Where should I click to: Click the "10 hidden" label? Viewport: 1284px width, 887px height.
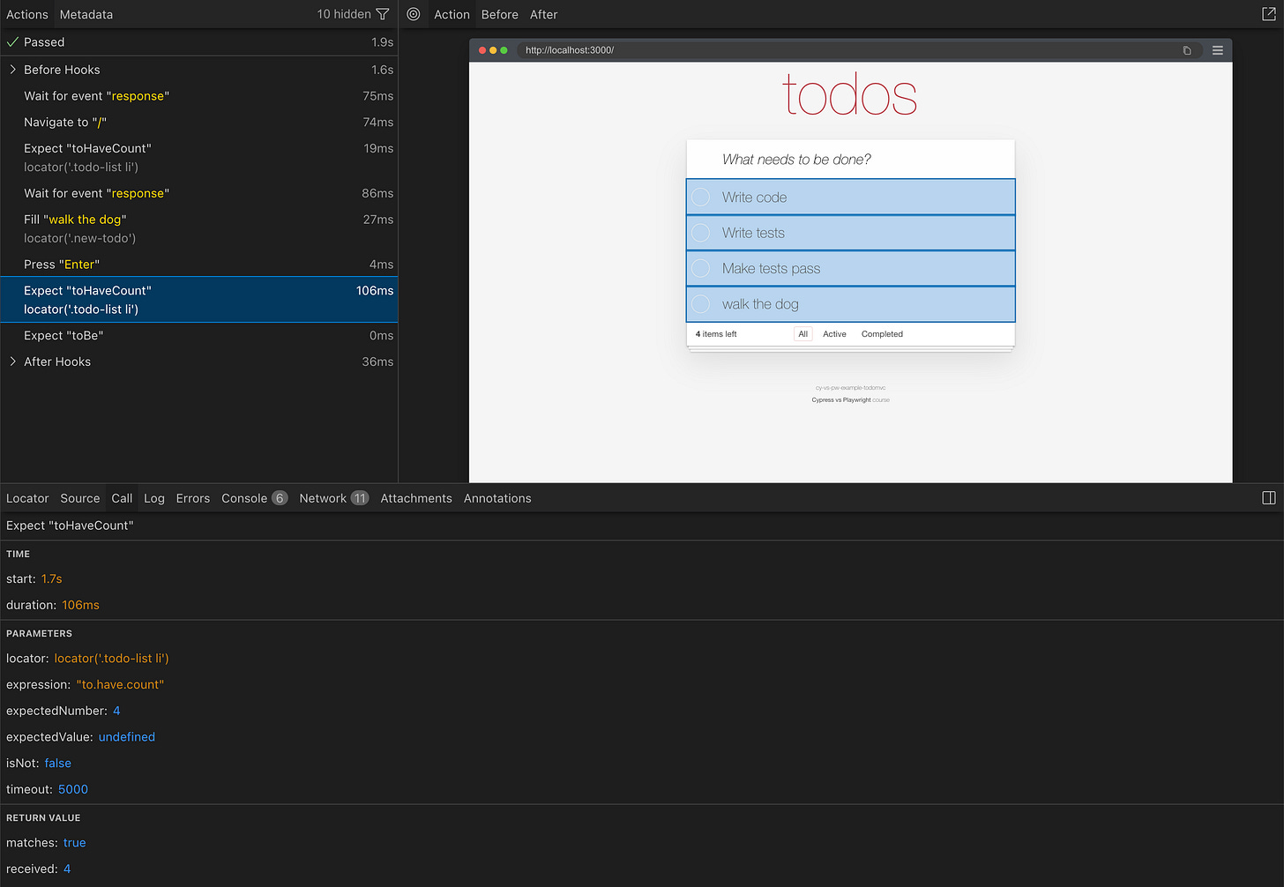click(x=344, y=14)
